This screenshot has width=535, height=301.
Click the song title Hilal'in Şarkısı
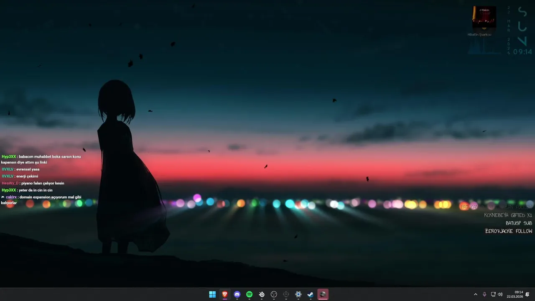(479, 35)
